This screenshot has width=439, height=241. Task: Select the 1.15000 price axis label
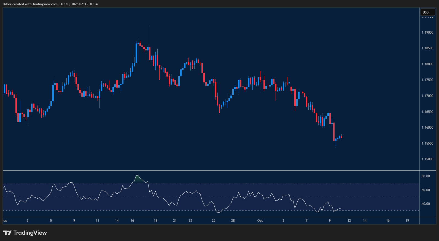[x=427, y=159]
